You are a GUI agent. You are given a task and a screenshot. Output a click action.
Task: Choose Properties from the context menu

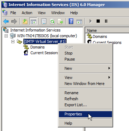click(85, 114)
